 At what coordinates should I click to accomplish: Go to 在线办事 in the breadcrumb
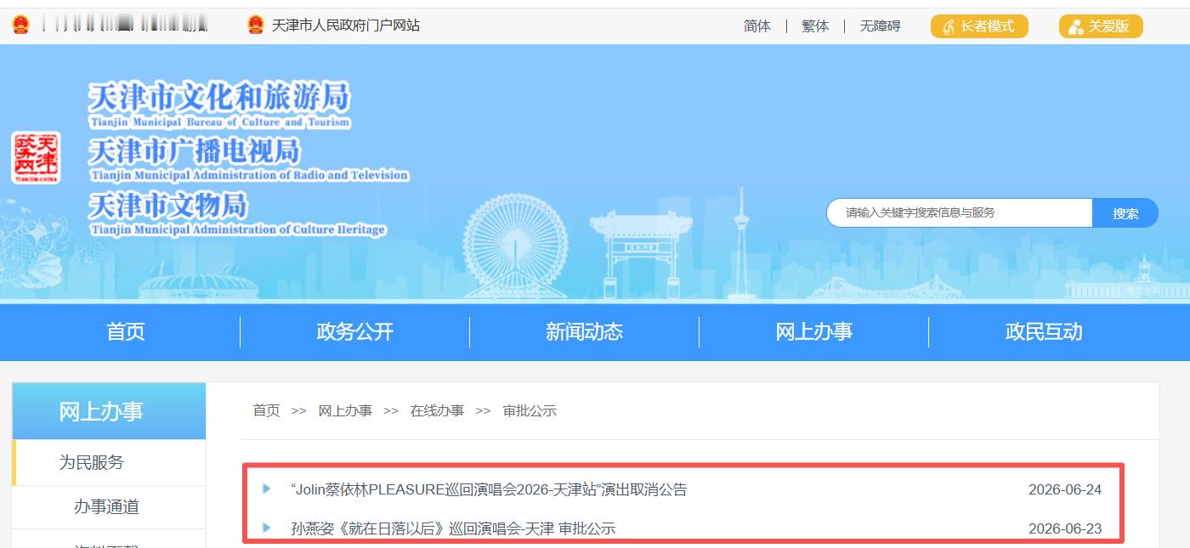click(x=437, y=410)
